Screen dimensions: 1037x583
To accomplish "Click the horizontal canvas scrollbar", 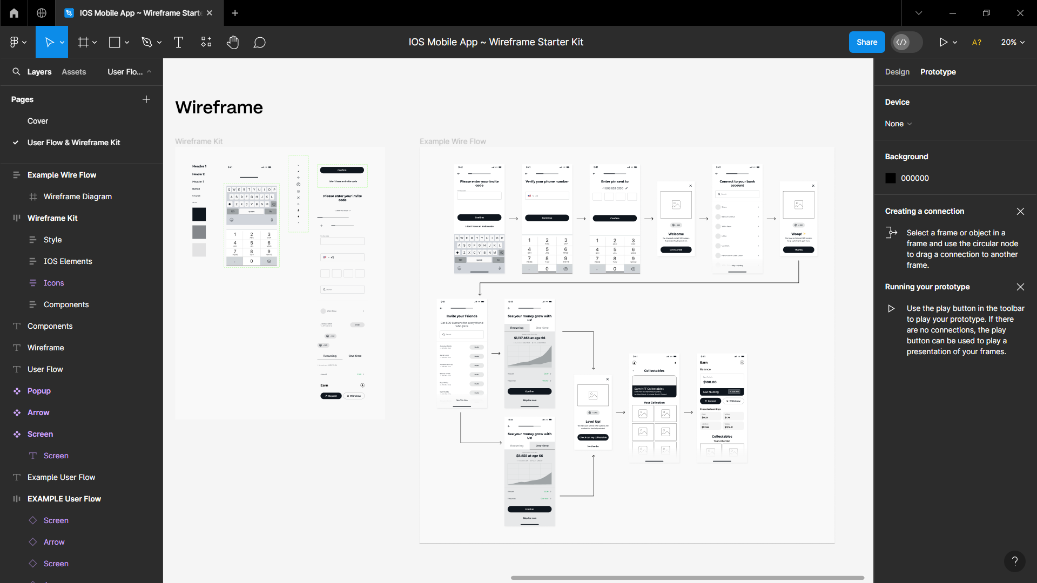I will [687, 578].
